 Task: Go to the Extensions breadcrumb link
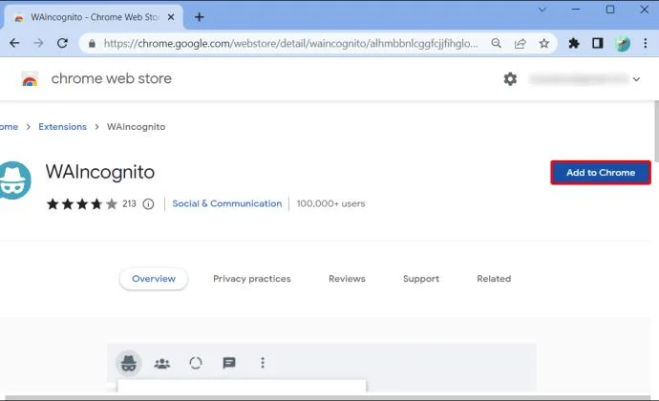tap(63, 127)
